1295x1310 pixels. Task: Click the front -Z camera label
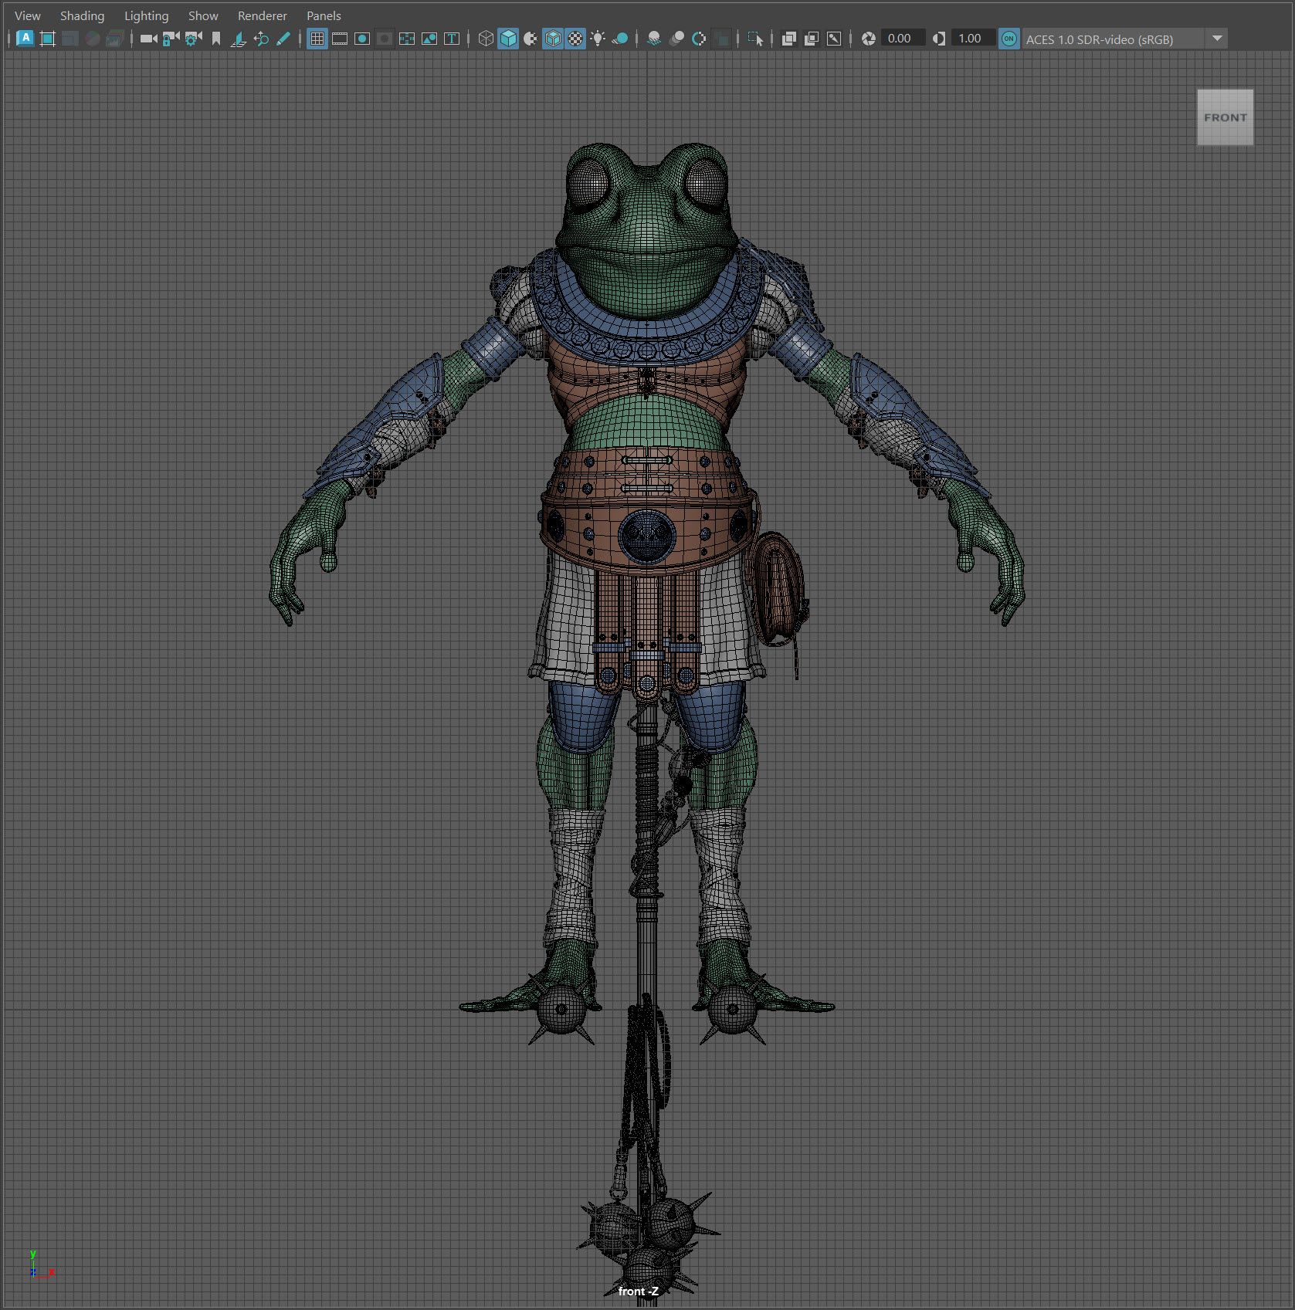coord(639,1291)
